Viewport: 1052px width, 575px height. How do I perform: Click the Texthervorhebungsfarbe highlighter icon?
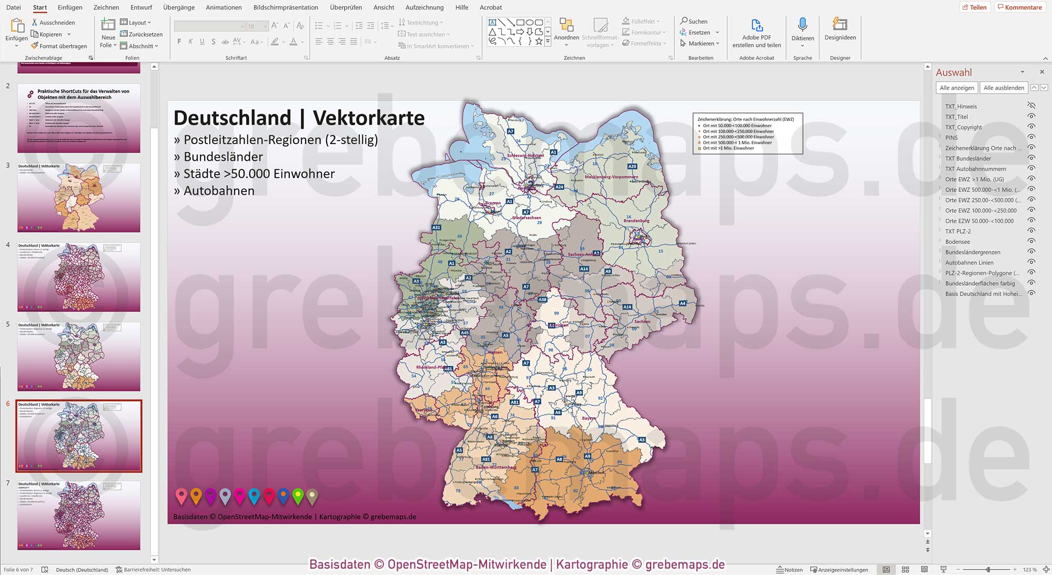275,41
